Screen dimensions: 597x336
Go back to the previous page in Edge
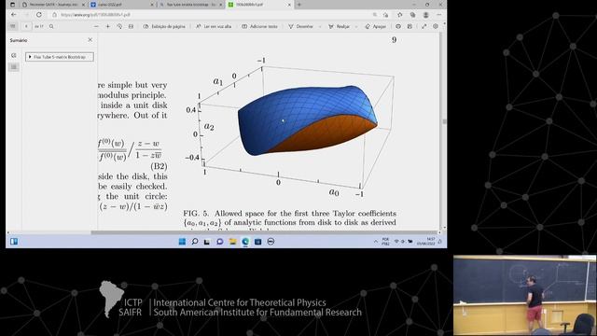tap(14, 15)
